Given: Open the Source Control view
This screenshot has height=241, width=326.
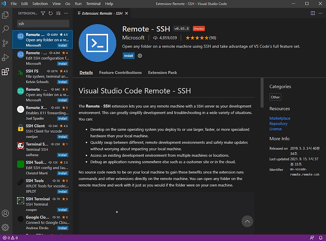Looking at the screenshot, I should (5, 43).
